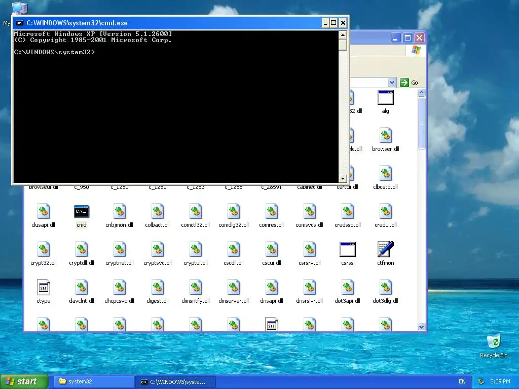The height and width of the screenshot is (389, 519).
Task: Select the dot3api.dll file icon
Action: tap(348, 288)
